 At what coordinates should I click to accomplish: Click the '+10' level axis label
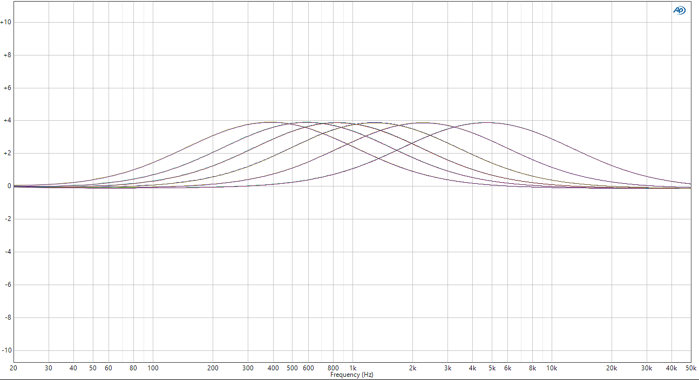(x=6, y=22)
